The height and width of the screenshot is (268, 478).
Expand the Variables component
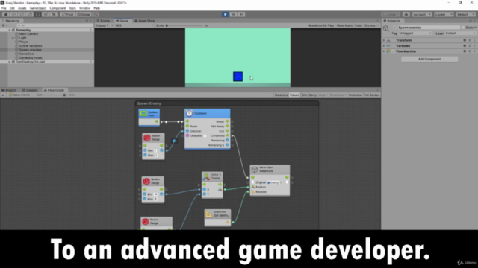[384, 46]
